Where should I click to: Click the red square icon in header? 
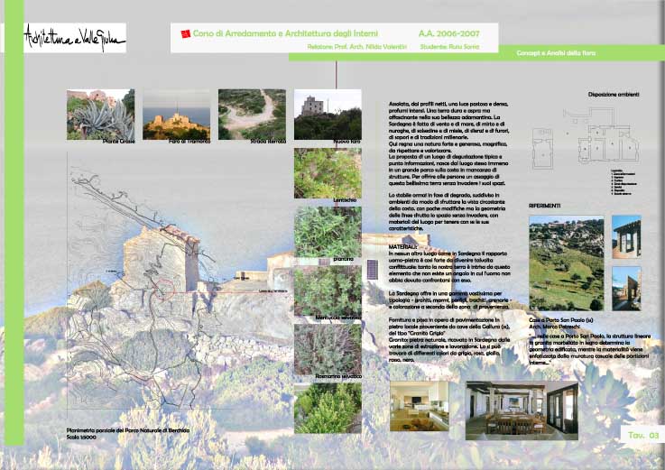(x=185, y=34)
